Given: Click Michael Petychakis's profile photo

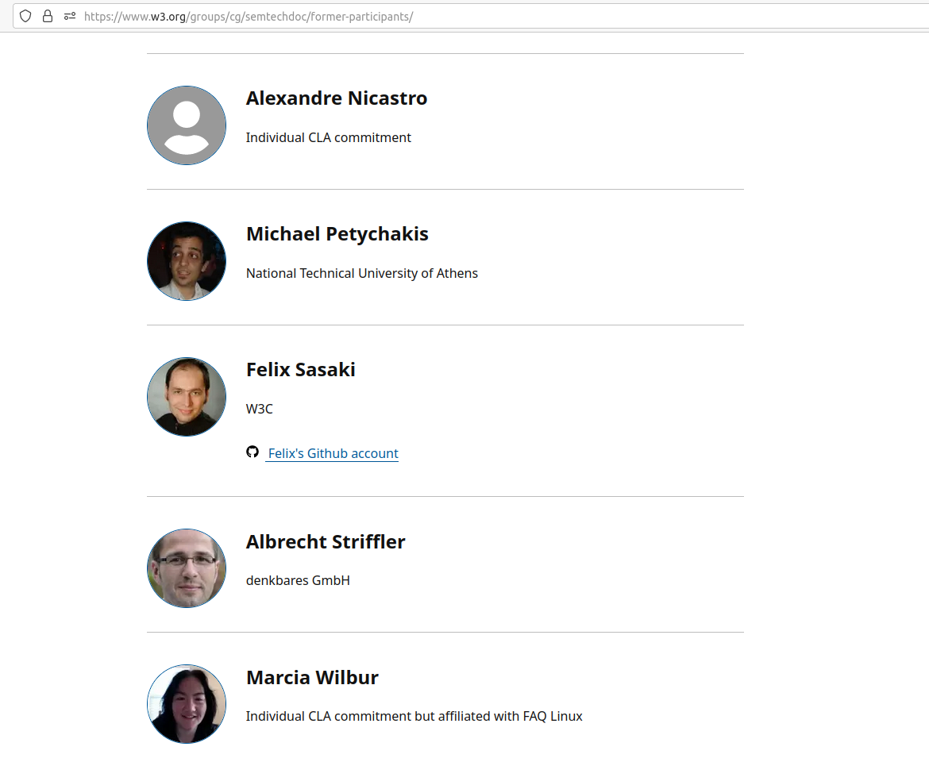Looking at the screenshot, I should [x=187, y=261].
